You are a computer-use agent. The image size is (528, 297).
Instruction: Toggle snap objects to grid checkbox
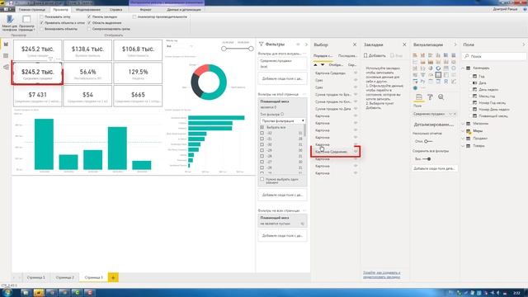tap(42, 23)
